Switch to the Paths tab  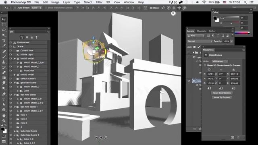coord(212,31)
